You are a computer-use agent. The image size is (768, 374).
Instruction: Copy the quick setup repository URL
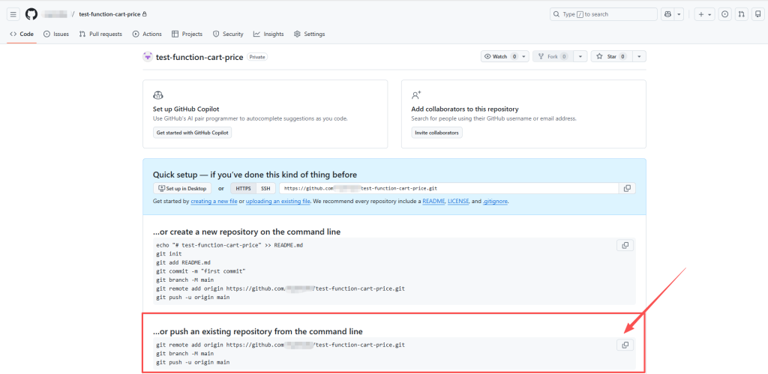627,188
